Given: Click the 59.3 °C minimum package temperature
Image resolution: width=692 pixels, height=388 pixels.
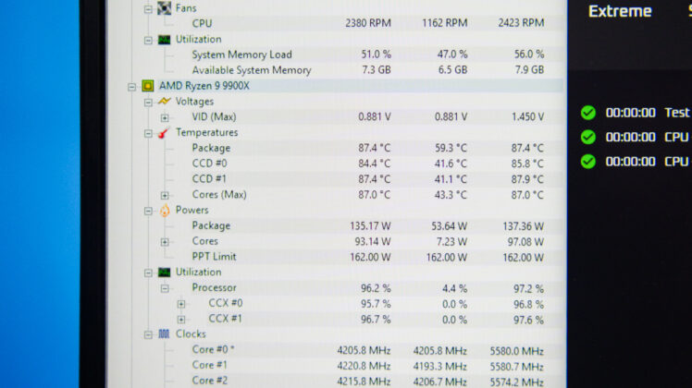Looking at the screenshot, I should 451,148.
